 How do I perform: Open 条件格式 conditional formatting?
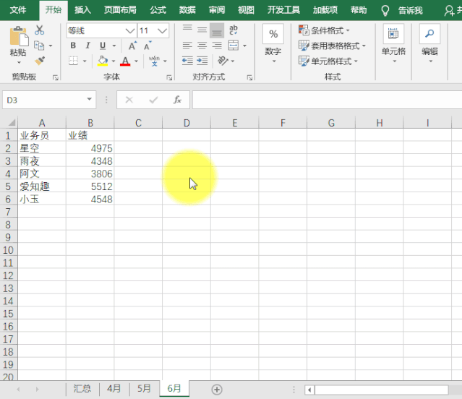click(x=325, y=30)
